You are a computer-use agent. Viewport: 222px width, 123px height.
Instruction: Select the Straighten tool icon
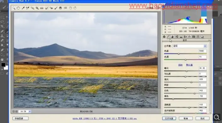coord(42,8)
